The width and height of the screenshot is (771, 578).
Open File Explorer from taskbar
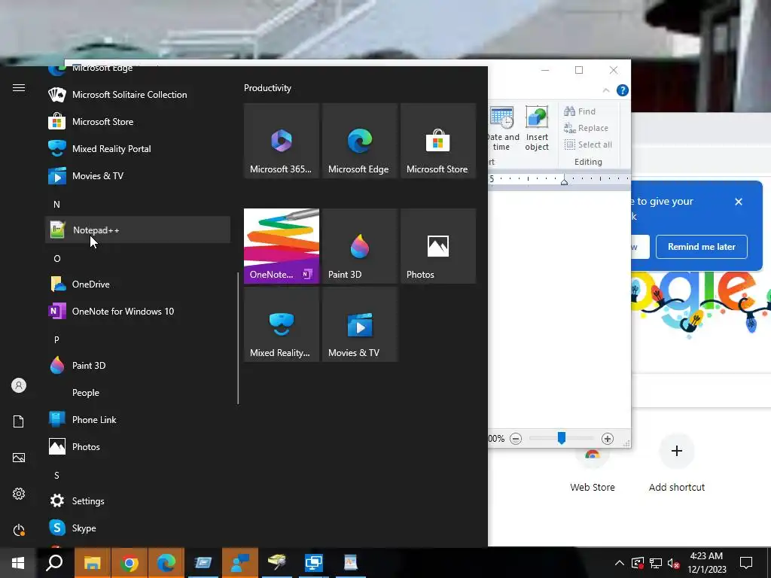pyautogui.click(x=92, y=563)
